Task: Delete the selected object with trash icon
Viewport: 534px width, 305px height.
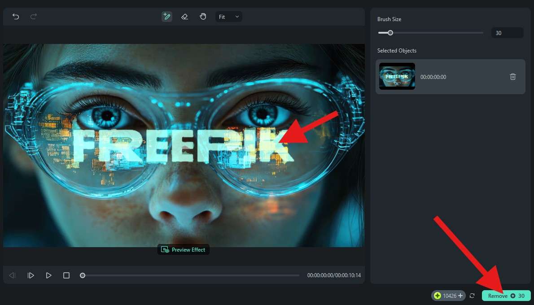Action: (513, 77)
